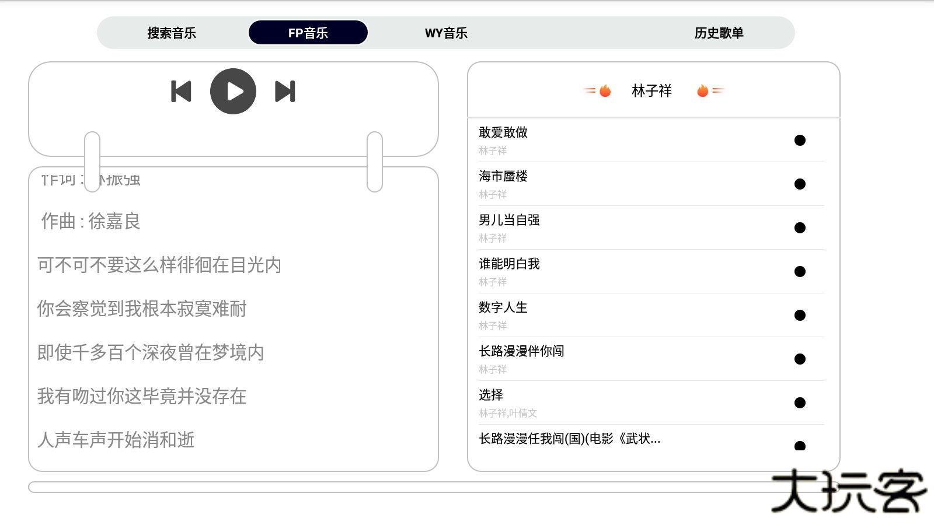
Task: Switch to the WY音乐 tab
Action: coord(446,33)
